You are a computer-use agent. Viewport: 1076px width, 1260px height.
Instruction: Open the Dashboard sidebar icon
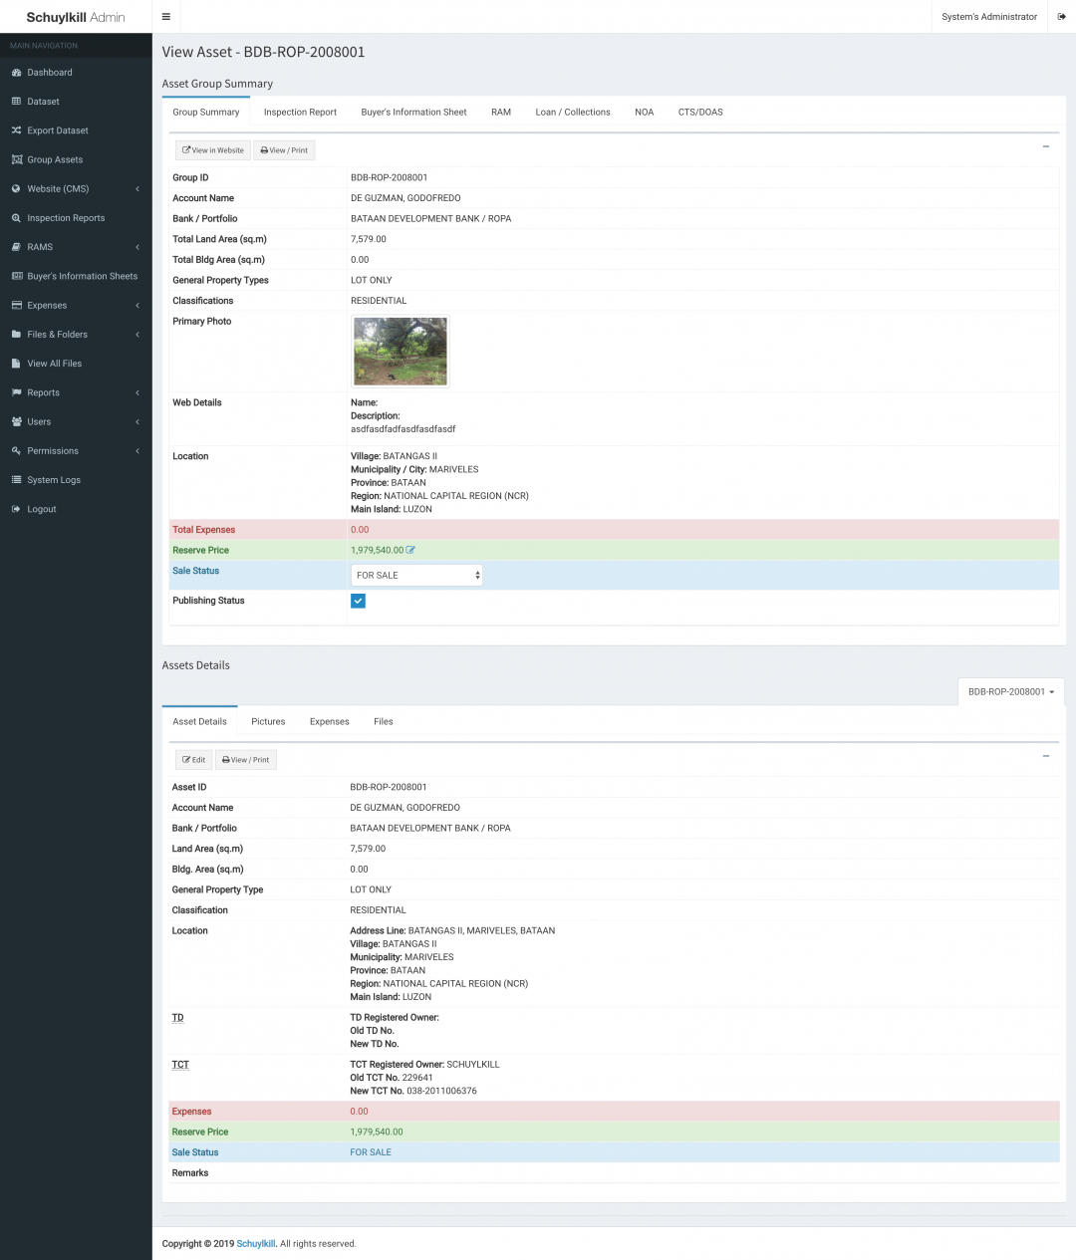click(16, 73)
